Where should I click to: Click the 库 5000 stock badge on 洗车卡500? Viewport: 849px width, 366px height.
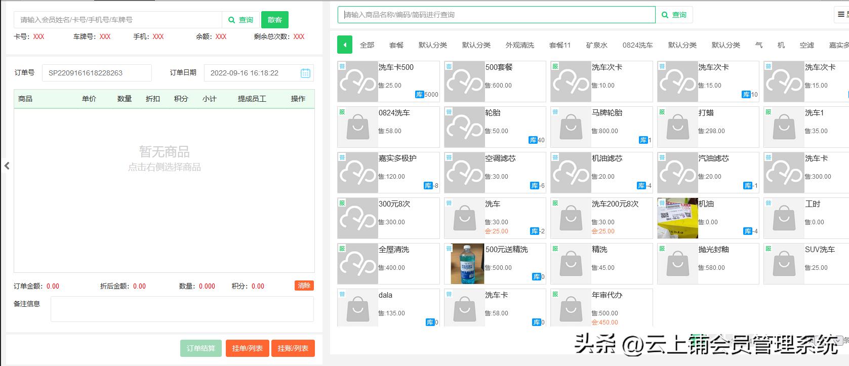coord(427,95)
